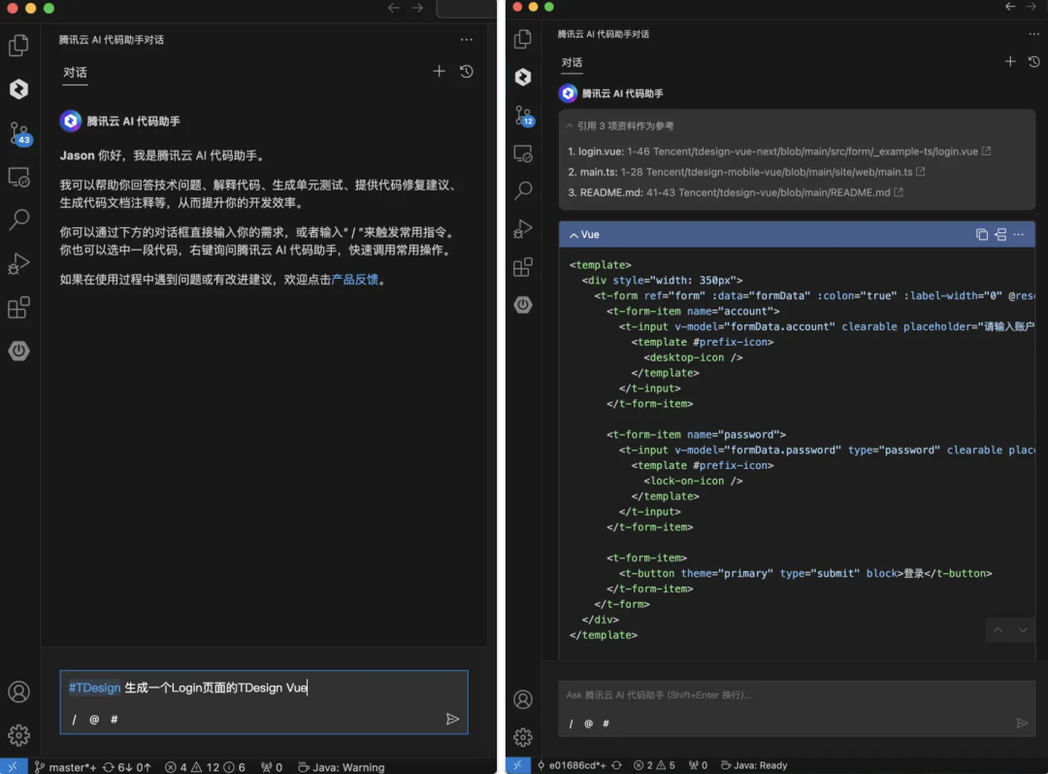Click the send arrow in left chat input

tap(452, 720)
